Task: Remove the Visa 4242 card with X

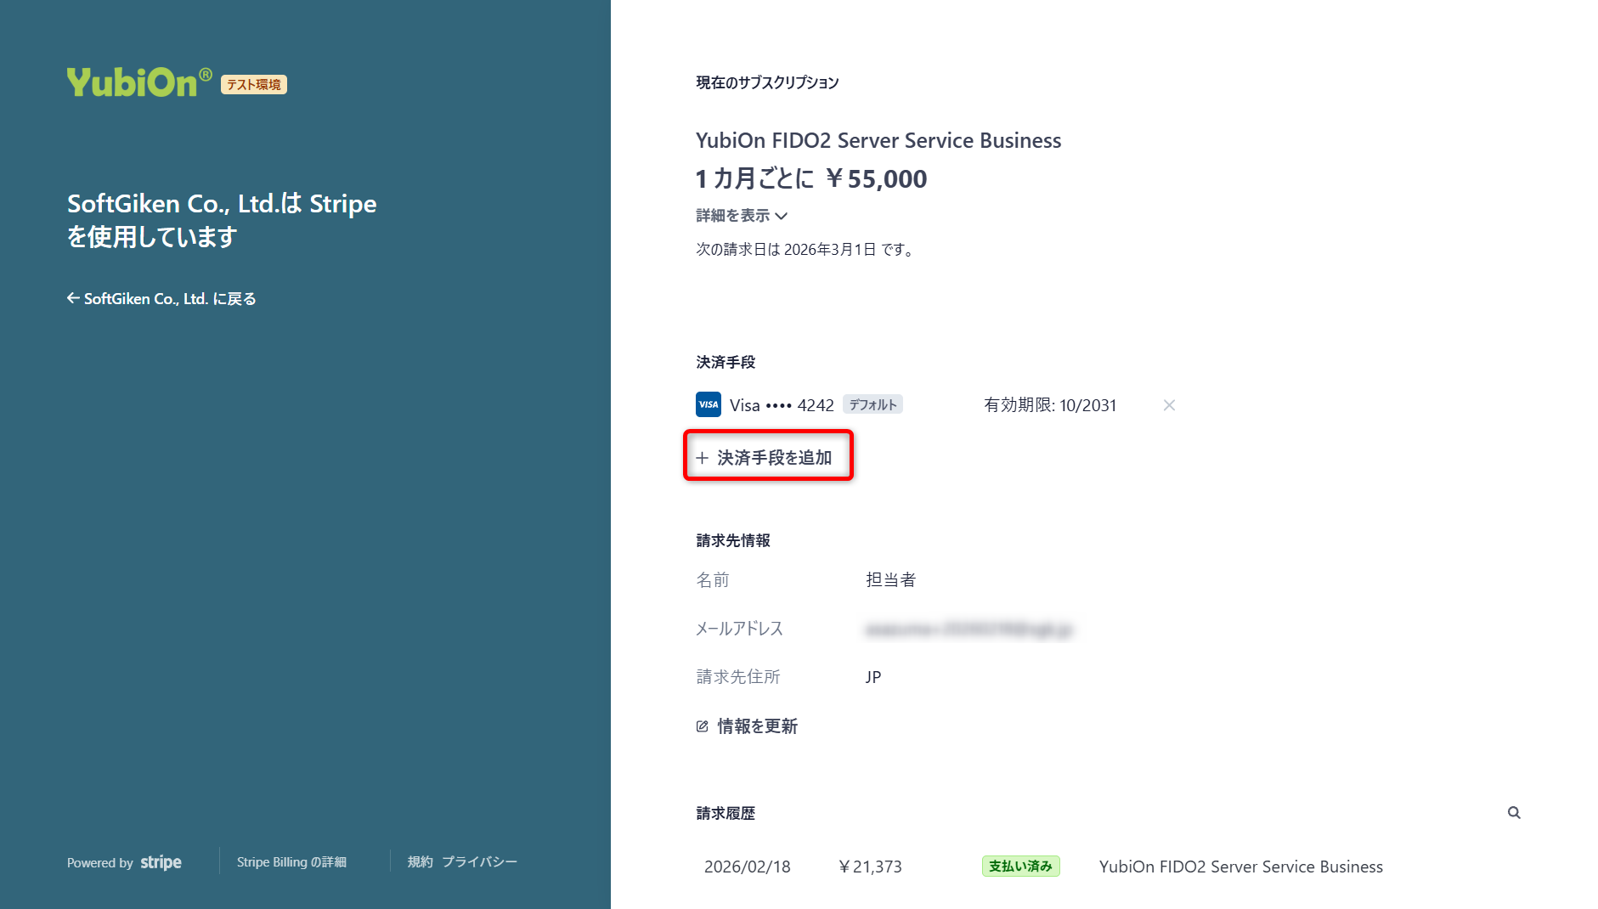Action: (x=1169, y=405)
